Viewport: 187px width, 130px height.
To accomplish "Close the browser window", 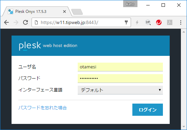I will pos(179,5).
